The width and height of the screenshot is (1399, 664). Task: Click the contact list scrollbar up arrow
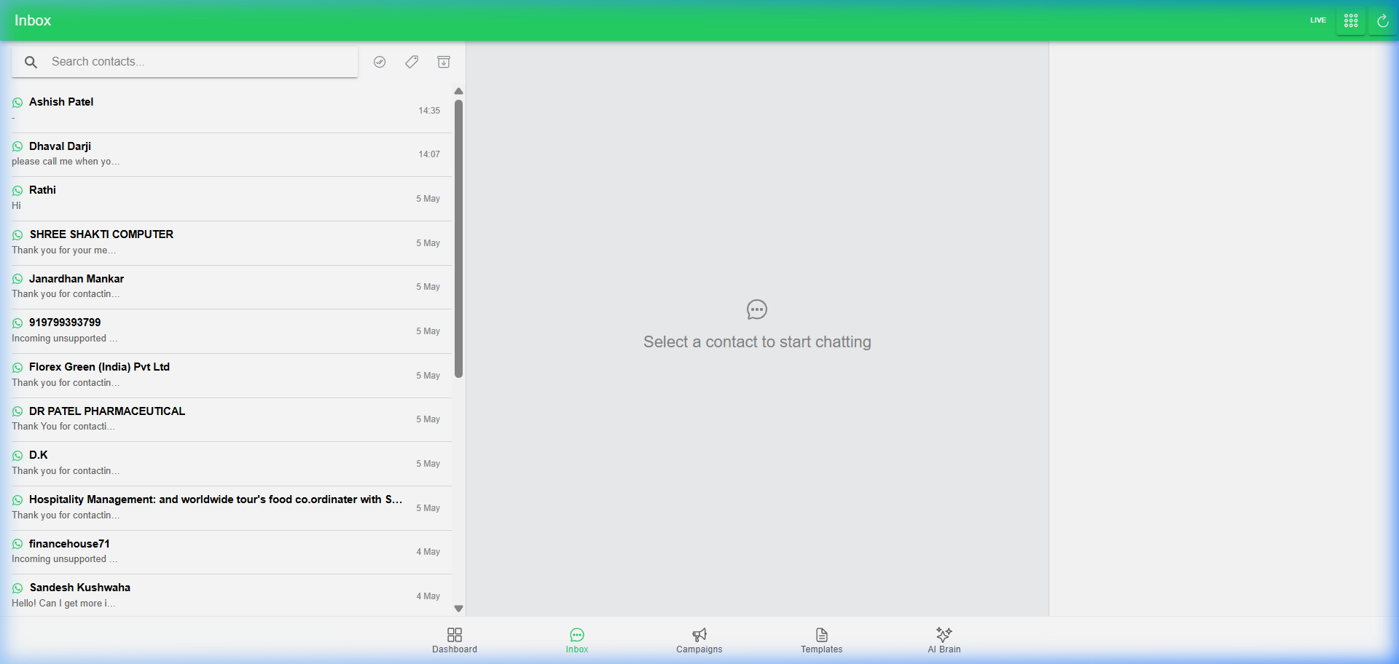click(458, 92)
